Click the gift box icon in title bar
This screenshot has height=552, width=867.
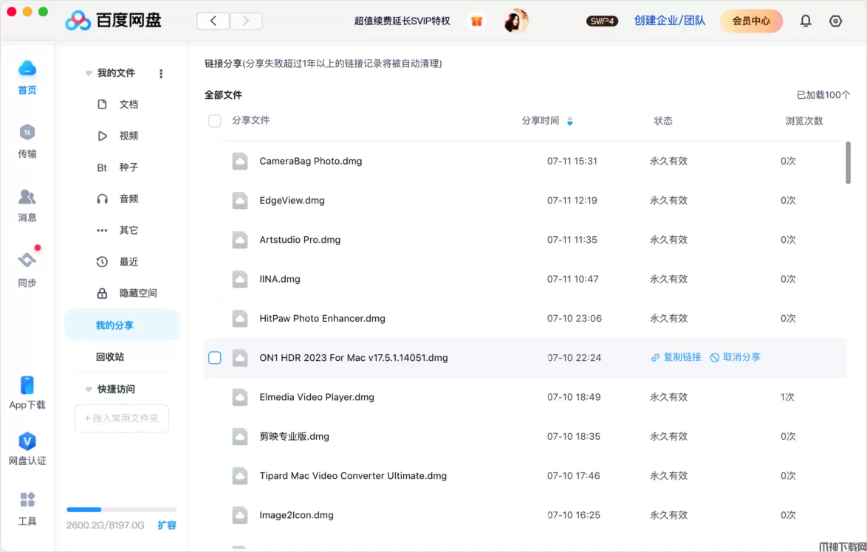477,21
